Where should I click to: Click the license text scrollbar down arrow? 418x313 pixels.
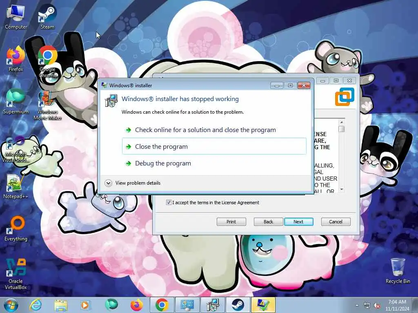click(342, 190)
